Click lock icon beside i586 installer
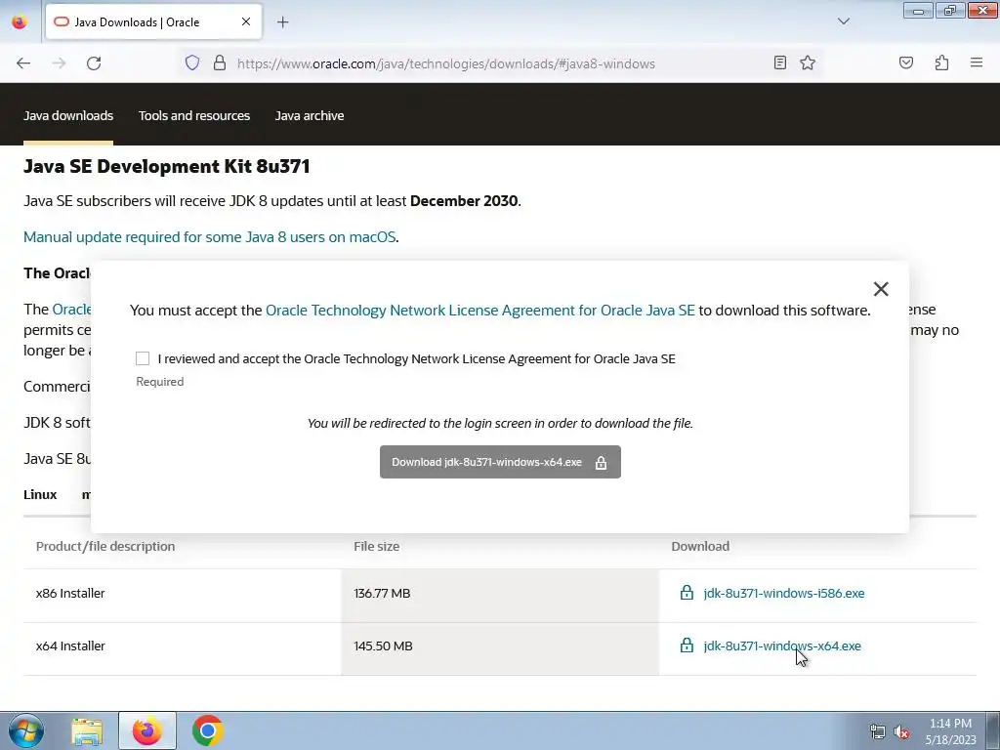 pyautogui.click(x=687, y=593)
